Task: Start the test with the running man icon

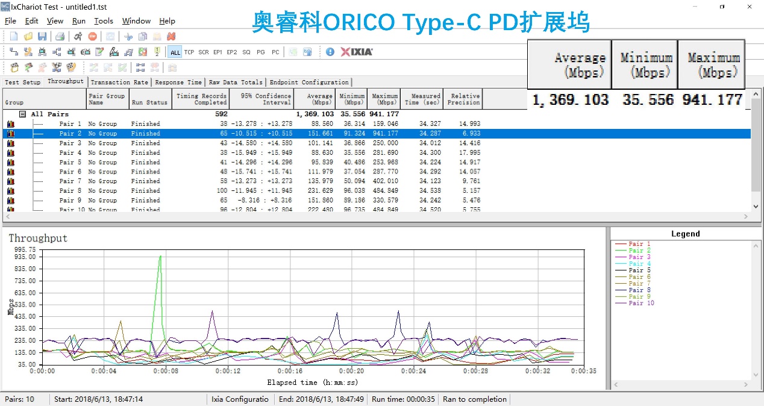Action: 78,37
